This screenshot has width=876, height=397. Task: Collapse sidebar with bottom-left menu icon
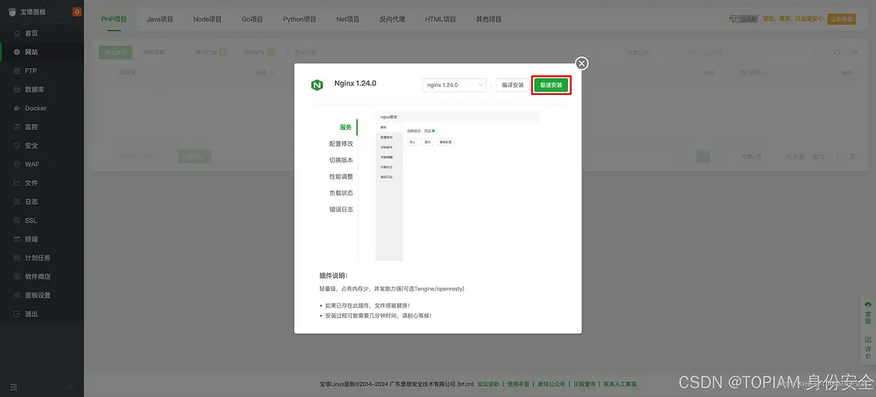tap(14, 387)
